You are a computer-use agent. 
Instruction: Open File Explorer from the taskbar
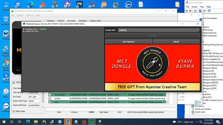[36, 122]
